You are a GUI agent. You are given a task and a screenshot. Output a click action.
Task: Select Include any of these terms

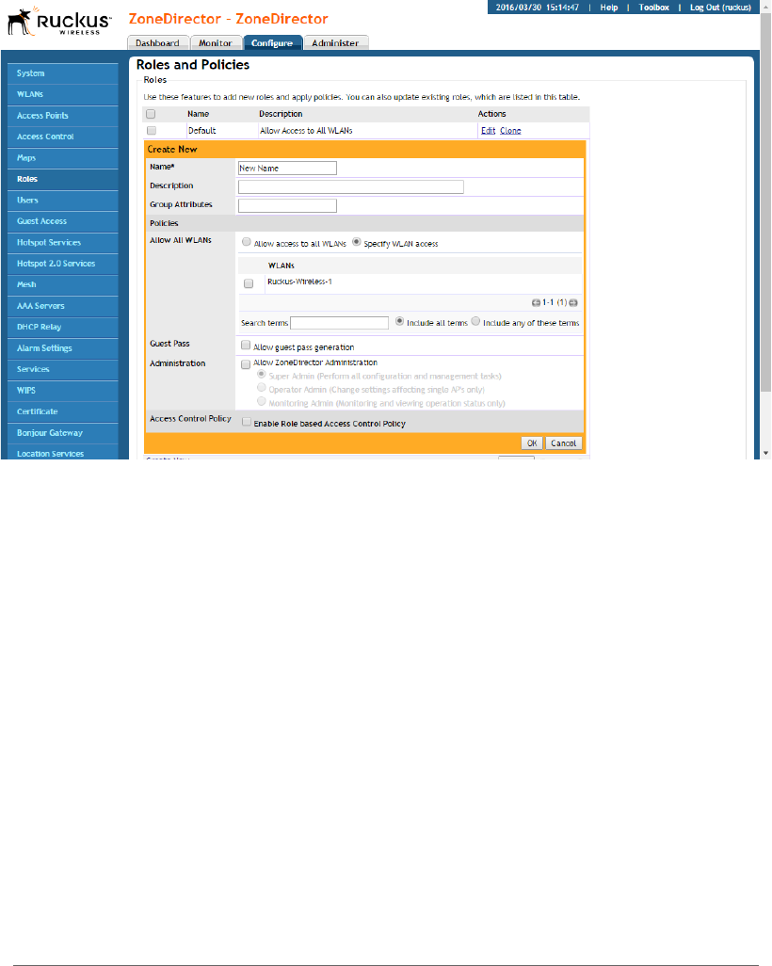475,321
